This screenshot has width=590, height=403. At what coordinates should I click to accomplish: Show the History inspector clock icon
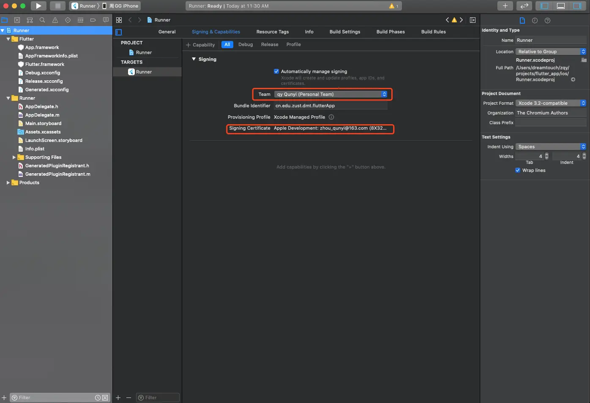(535, 20)
